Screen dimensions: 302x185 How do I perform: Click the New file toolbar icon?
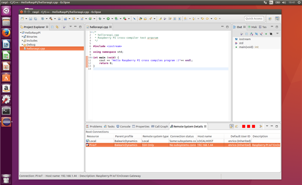coord(22,18)
